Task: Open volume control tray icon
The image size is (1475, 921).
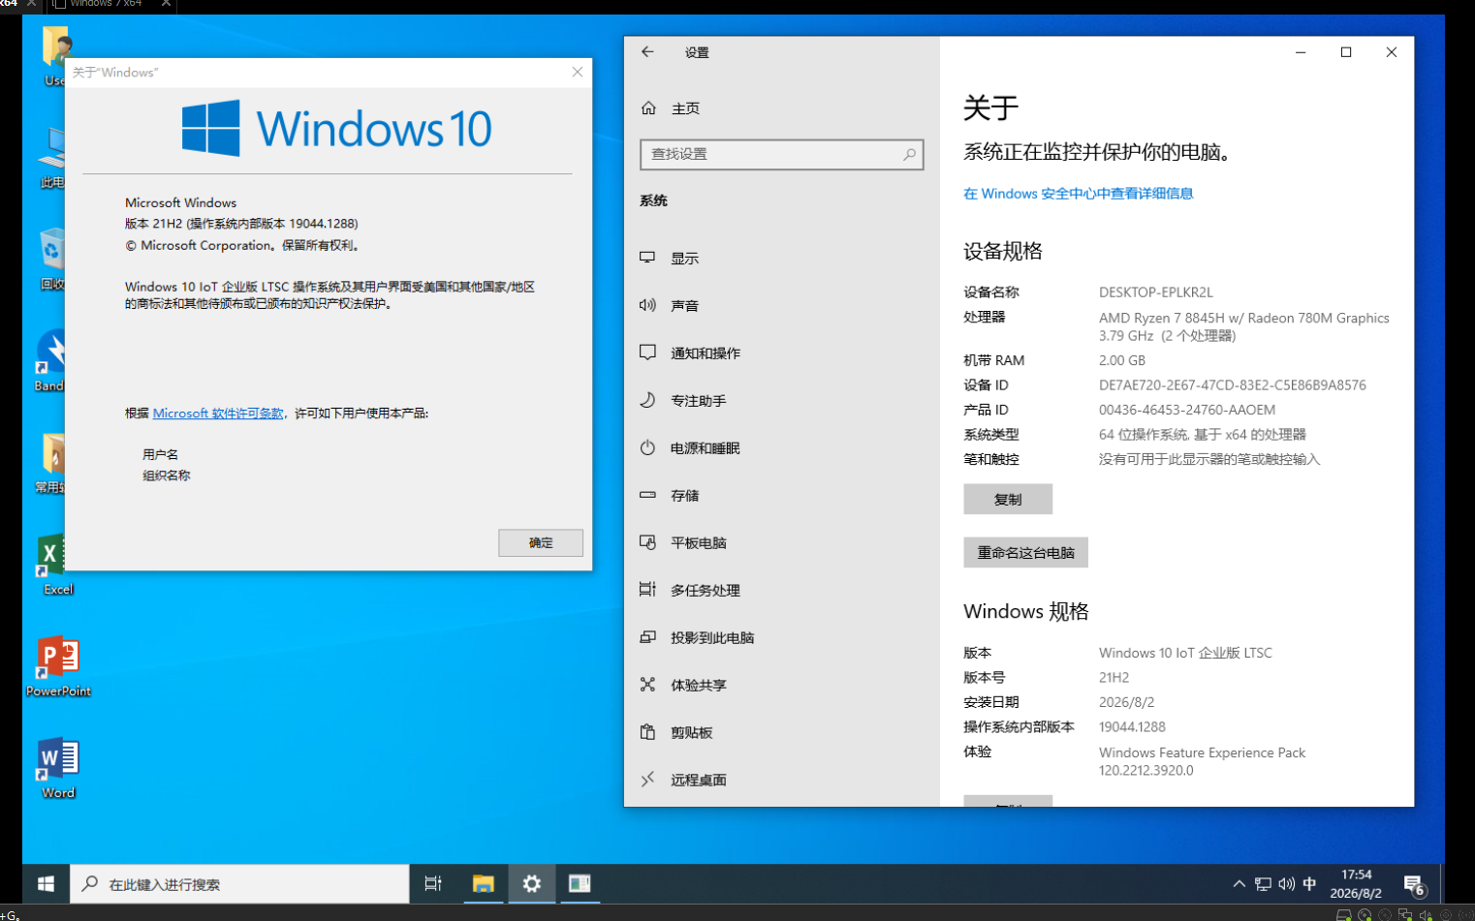Action: [1286, 884]
